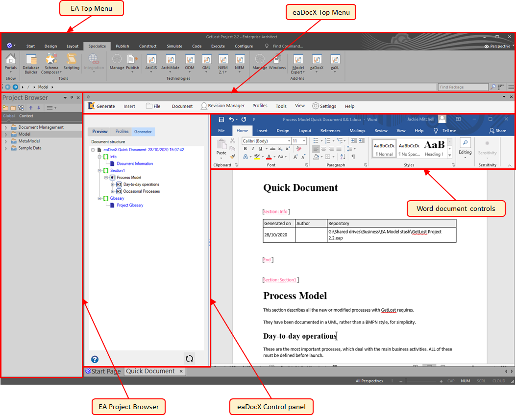Viewport: 516px width, 416px height.
Task: Open the Configure tab in EA ribbon
Action: pos(244,46)
